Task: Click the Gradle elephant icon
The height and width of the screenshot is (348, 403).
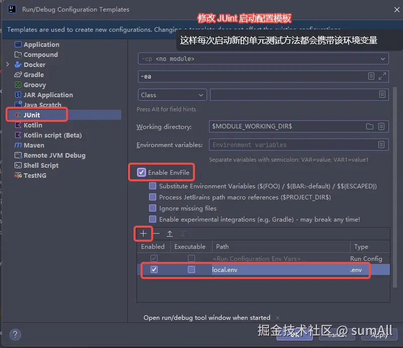Action: [x=18, y=75]
